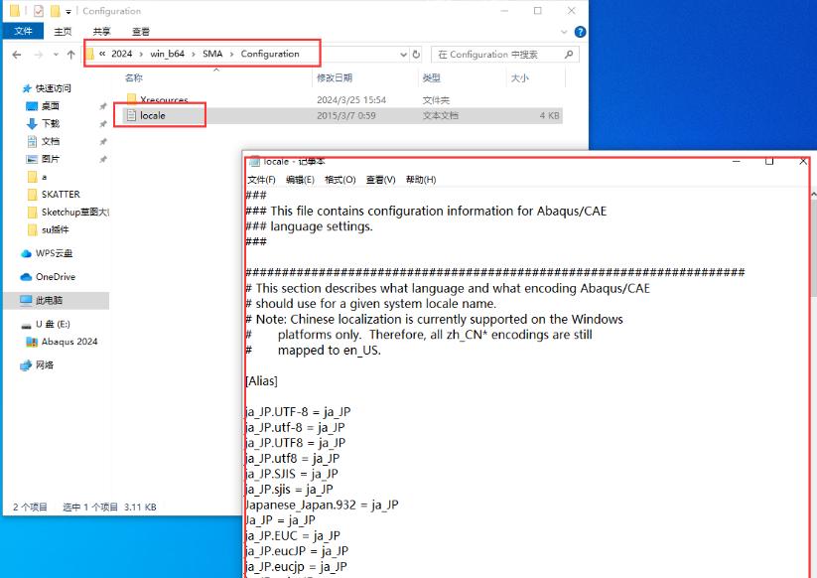Select OneDrive in navigation pane

56,277
